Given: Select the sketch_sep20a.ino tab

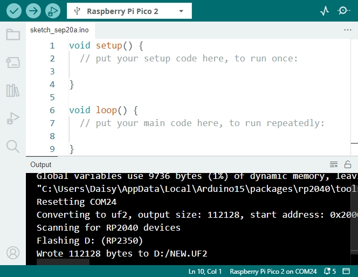Looking at the screenshot, I should pyautogui.click(x=59, y=30).
